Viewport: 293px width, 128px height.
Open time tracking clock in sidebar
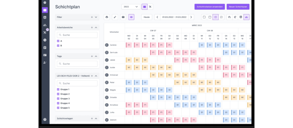[45, 40]
